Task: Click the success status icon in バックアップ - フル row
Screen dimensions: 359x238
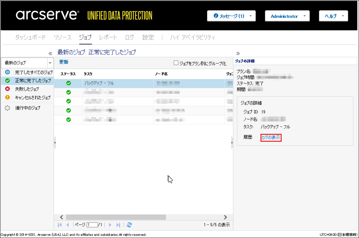Action: (x=69, y=83)
